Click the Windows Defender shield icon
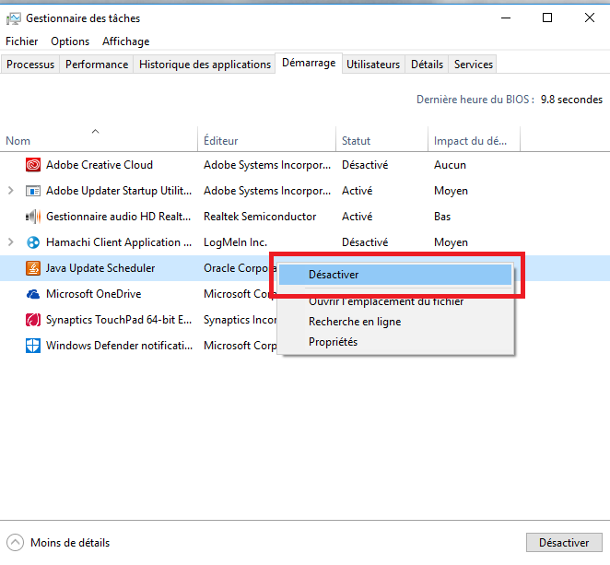 coord(33,346)
